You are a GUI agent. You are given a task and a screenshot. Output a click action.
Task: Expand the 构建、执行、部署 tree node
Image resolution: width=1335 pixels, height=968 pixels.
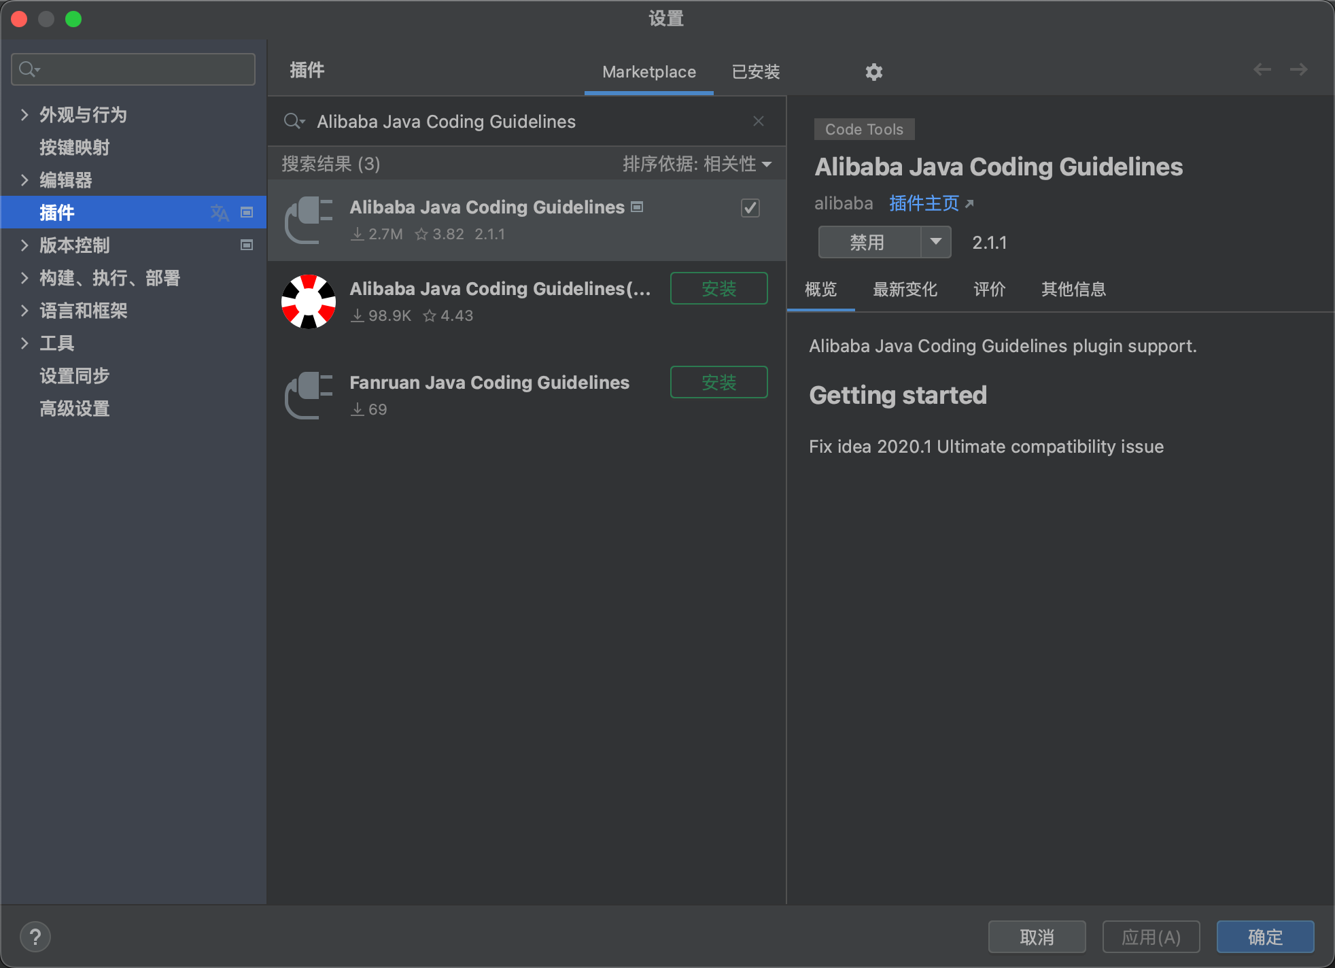[24, 278]
